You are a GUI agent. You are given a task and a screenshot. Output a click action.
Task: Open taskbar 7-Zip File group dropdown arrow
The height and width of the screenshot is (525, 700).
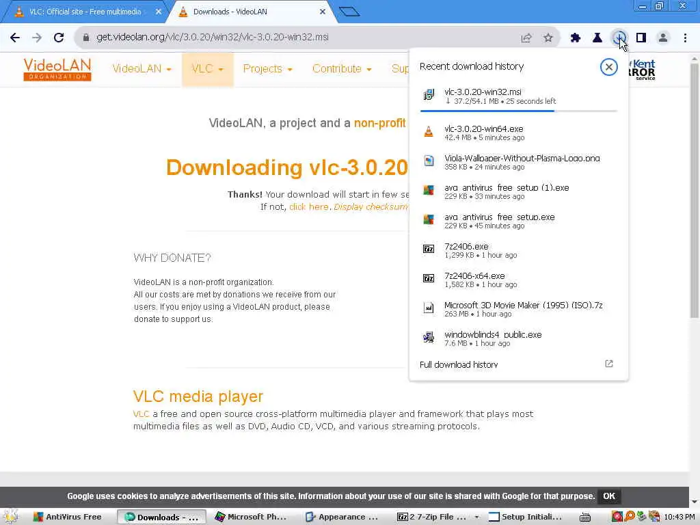click(x=476, y=517)
